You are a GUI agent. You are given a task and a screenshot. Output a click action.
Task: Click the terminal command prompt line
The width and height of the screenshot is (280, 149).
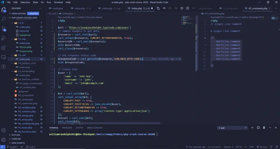(x=104, y=134)
